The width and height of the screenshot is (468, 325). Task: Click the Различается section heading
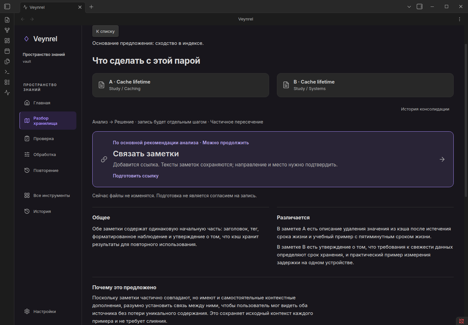coord(293,217)
